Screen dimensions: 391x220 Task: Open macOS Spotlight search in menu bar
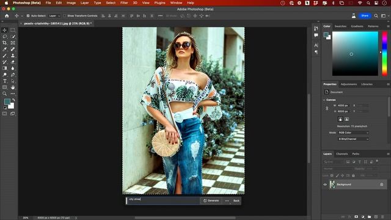tap(368, 2)
